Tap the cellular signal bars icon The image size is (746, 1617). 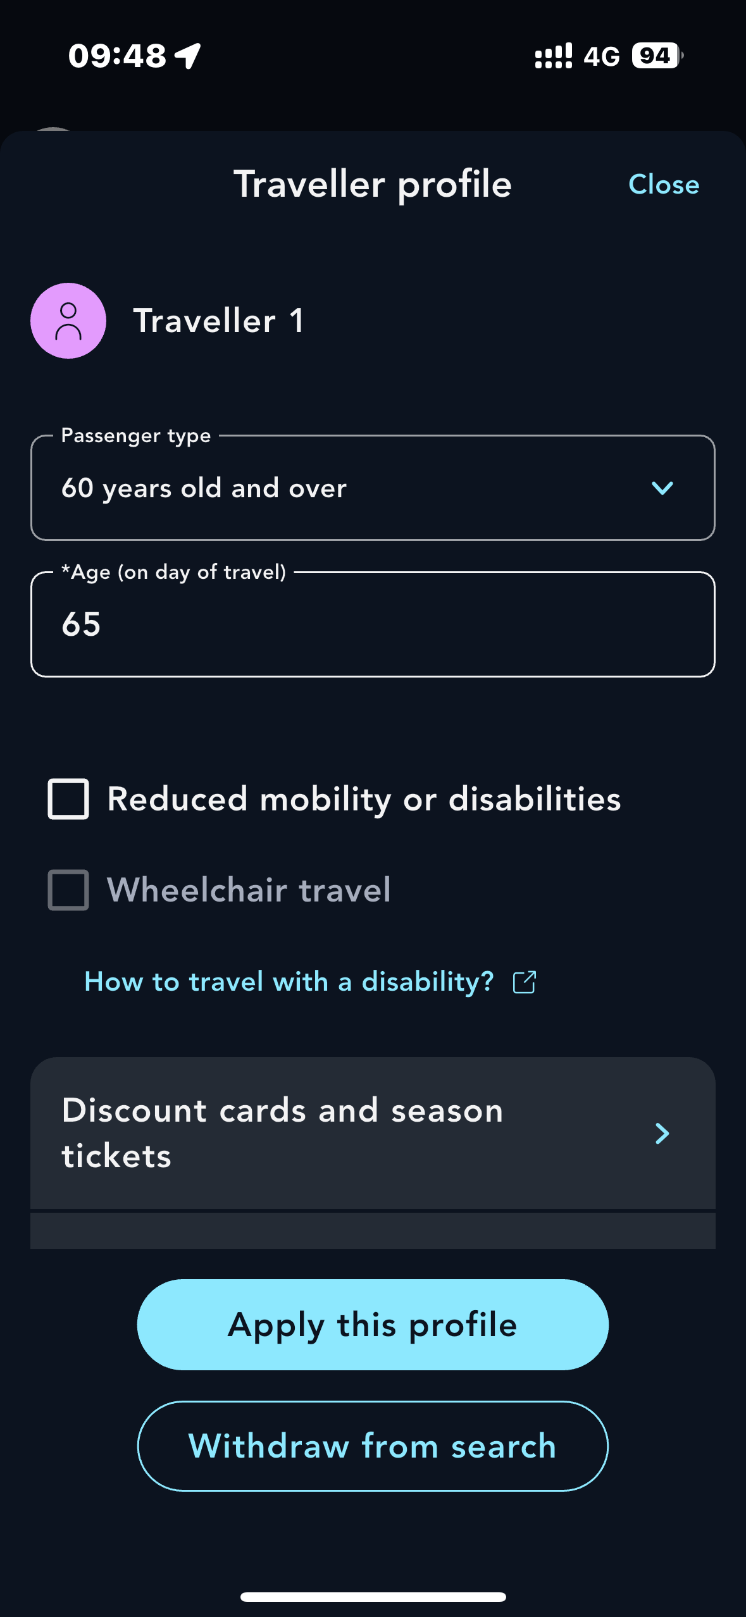[x=553, y=56]
